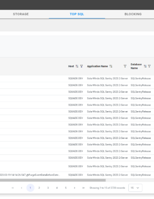Click 'Showing 1 to 15 of 2720 records' text
Screen dimensions: 154x199
pos(107,188)
